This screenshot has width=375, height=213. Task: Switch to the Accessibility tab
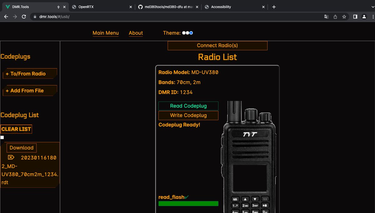[x=234, y=7]
